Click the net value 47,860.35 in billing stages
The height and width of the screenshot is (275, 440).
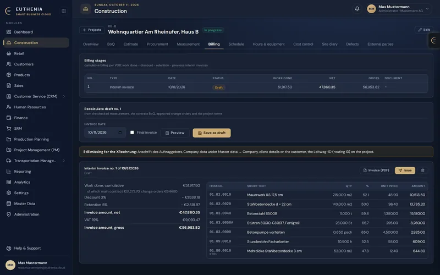pyautogui.click(x=327, y=87)
